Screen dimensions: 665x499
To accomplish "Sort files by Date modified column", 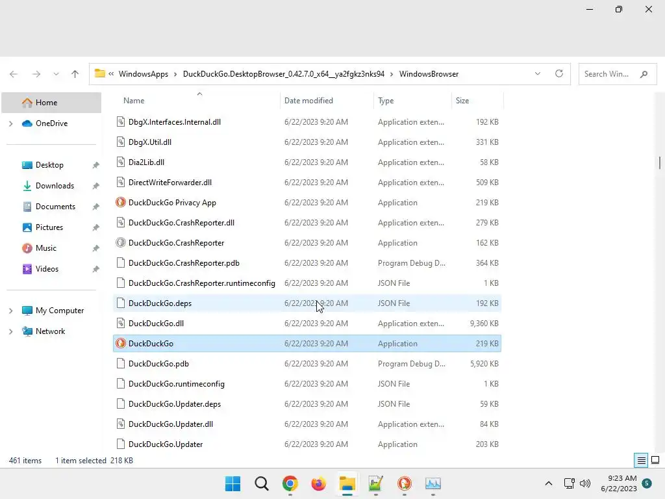I will tap(308, 101).
